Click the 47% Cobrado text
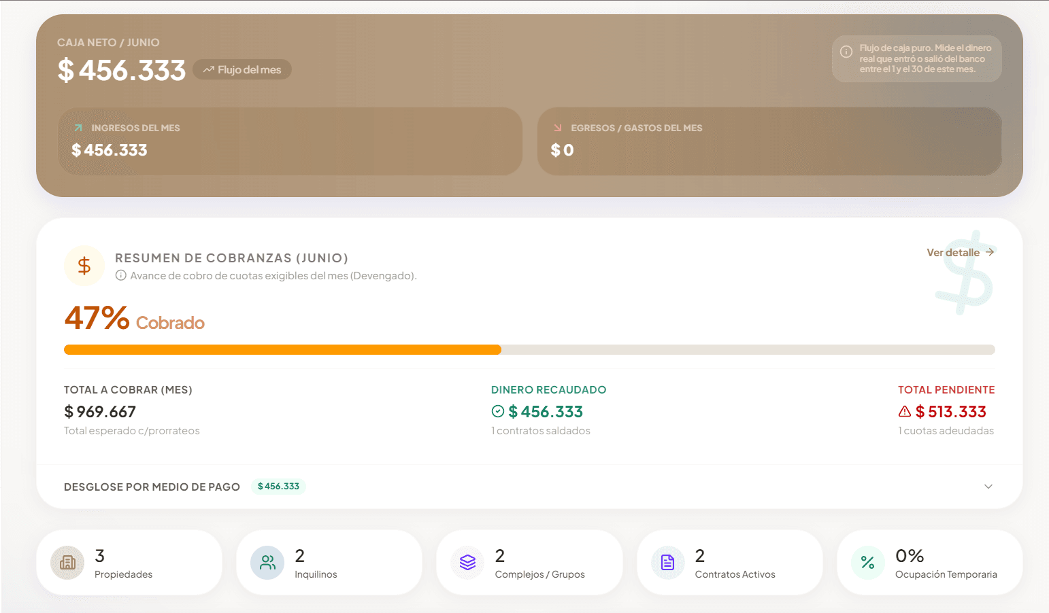Viewport: 1049px width, 613px height. click(135, 318)
